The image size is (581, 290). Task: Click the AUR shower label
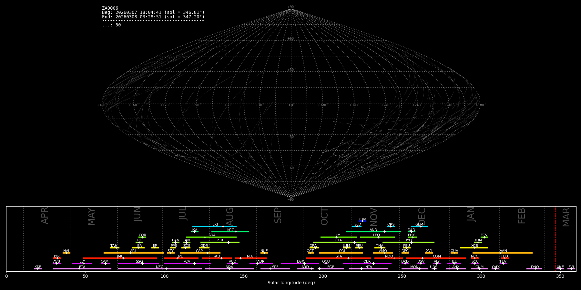tap(261, 262)
